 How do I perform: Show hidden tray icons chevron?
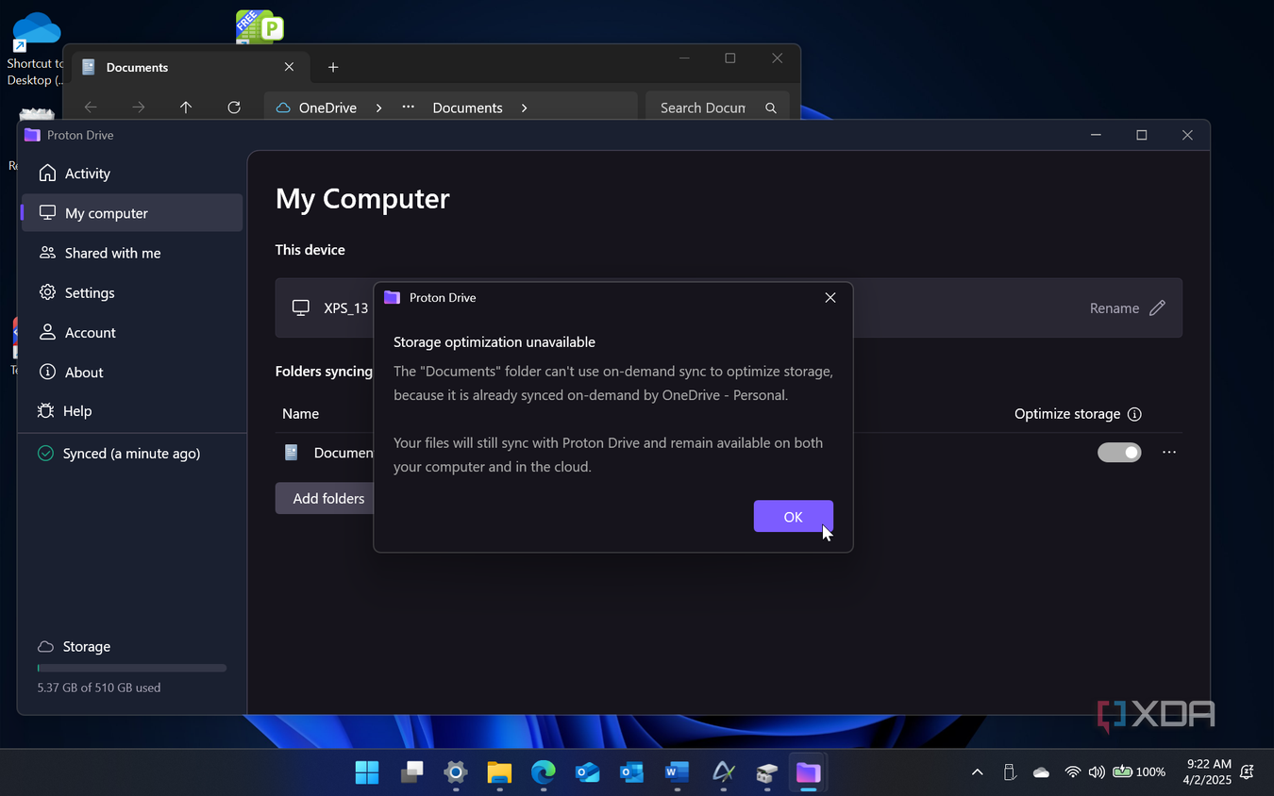(978, 772)
